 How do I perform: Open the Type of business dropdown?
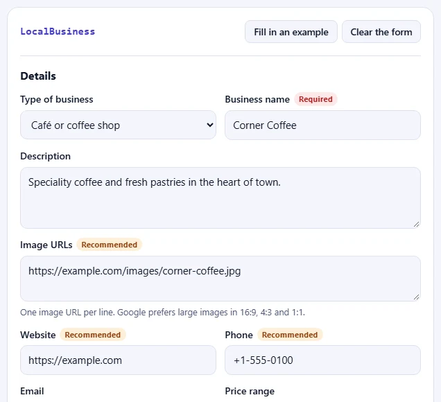click(118, 125)
